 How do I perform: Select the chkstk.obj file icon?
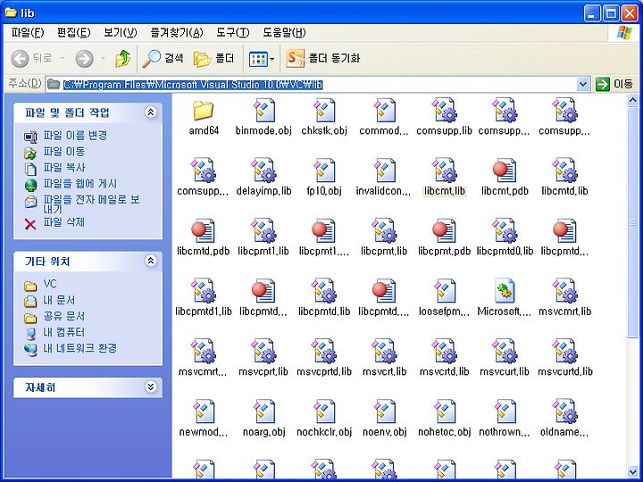(324, 111)
